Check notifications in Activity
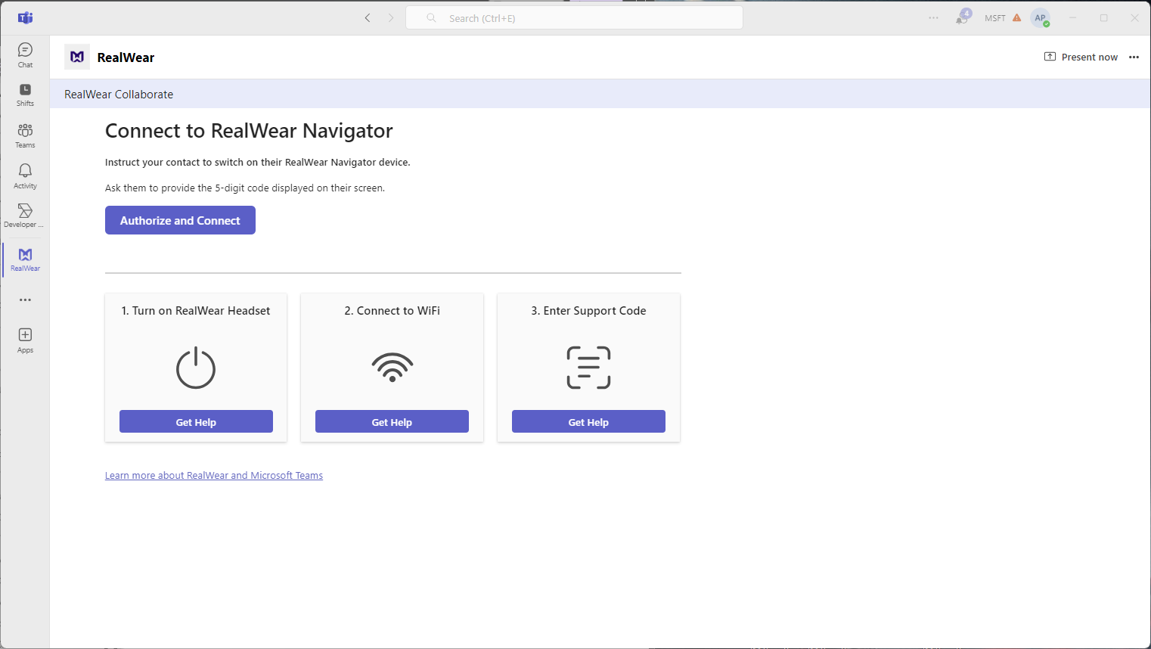This screenshot has height=649, width=1151. point(24,175)
